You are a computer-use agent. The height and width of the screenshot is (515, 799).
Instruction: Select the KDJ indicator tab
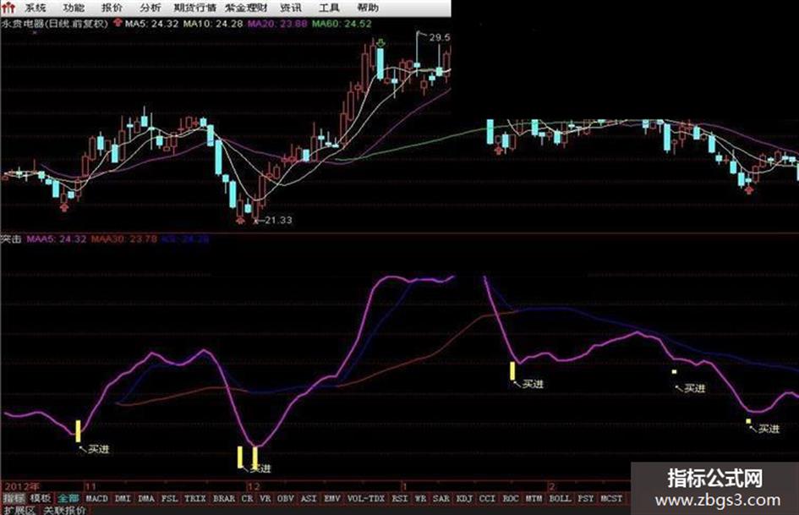coord(463,499)
